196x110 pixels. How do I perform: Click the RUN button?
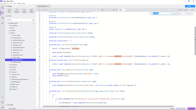coord(189,6)
